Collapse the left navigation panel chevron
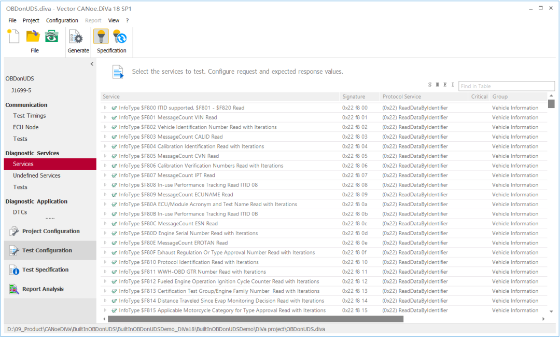 point(92,64)
